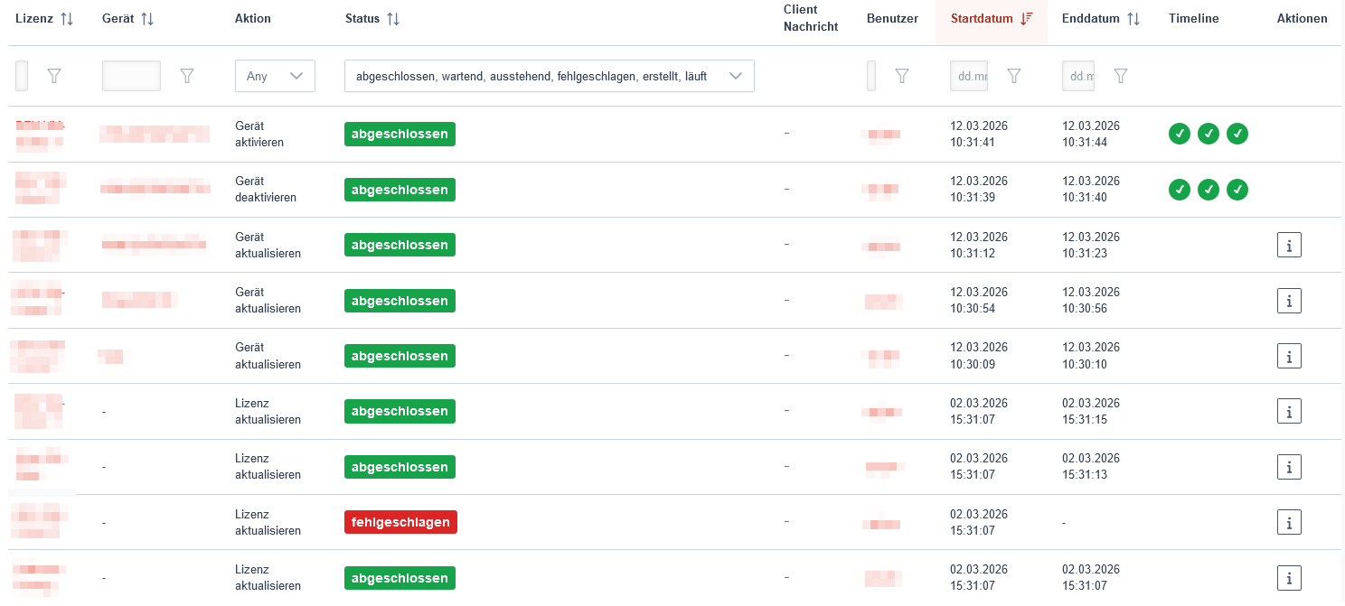Click last timeline checkmark of Gerät deaktivieren
1345x606 pixels.
tap(1237, 190)
